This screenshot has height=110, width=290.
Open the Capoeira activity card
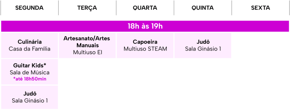click(x=145, y=46)
